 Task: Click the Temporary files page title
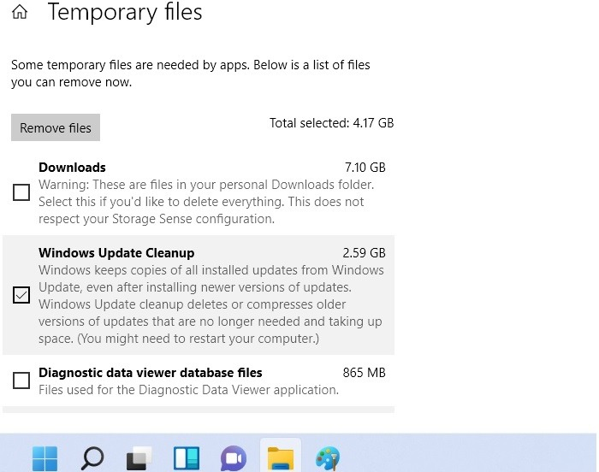pos(125,12)
